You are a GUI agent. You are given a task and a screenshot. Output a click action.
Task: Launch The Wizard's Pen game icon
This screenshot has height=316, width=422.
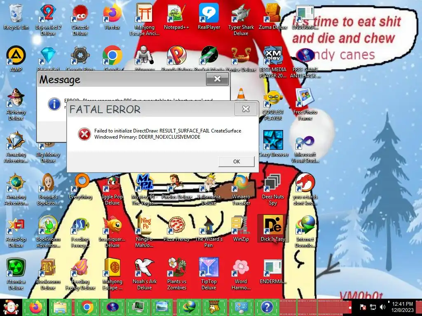209,232
